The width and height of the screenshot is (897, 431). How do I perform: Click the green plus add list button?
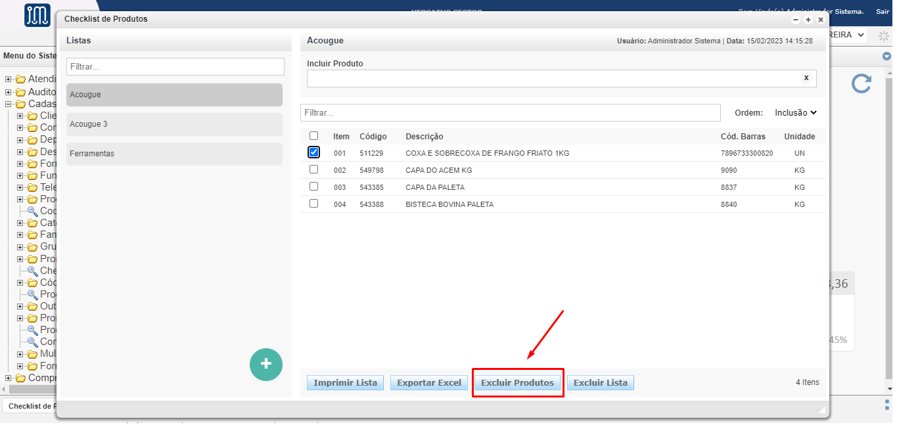(x=265, y=364)
